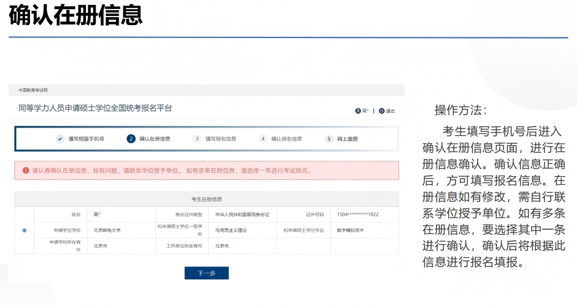
Task: Click the power icon next to 退出
Action: coord(381,111)
